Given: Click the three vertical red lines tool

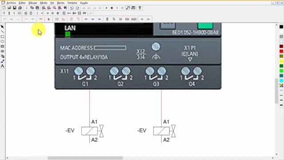Looking at the screenshot, I should [x=57, y=19].
